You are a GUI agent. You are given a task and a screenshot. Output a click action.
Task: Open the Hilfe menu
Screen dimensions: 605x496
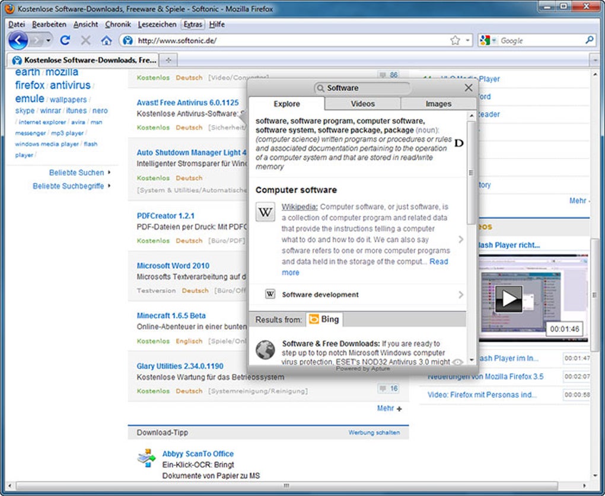pos(217,24)
